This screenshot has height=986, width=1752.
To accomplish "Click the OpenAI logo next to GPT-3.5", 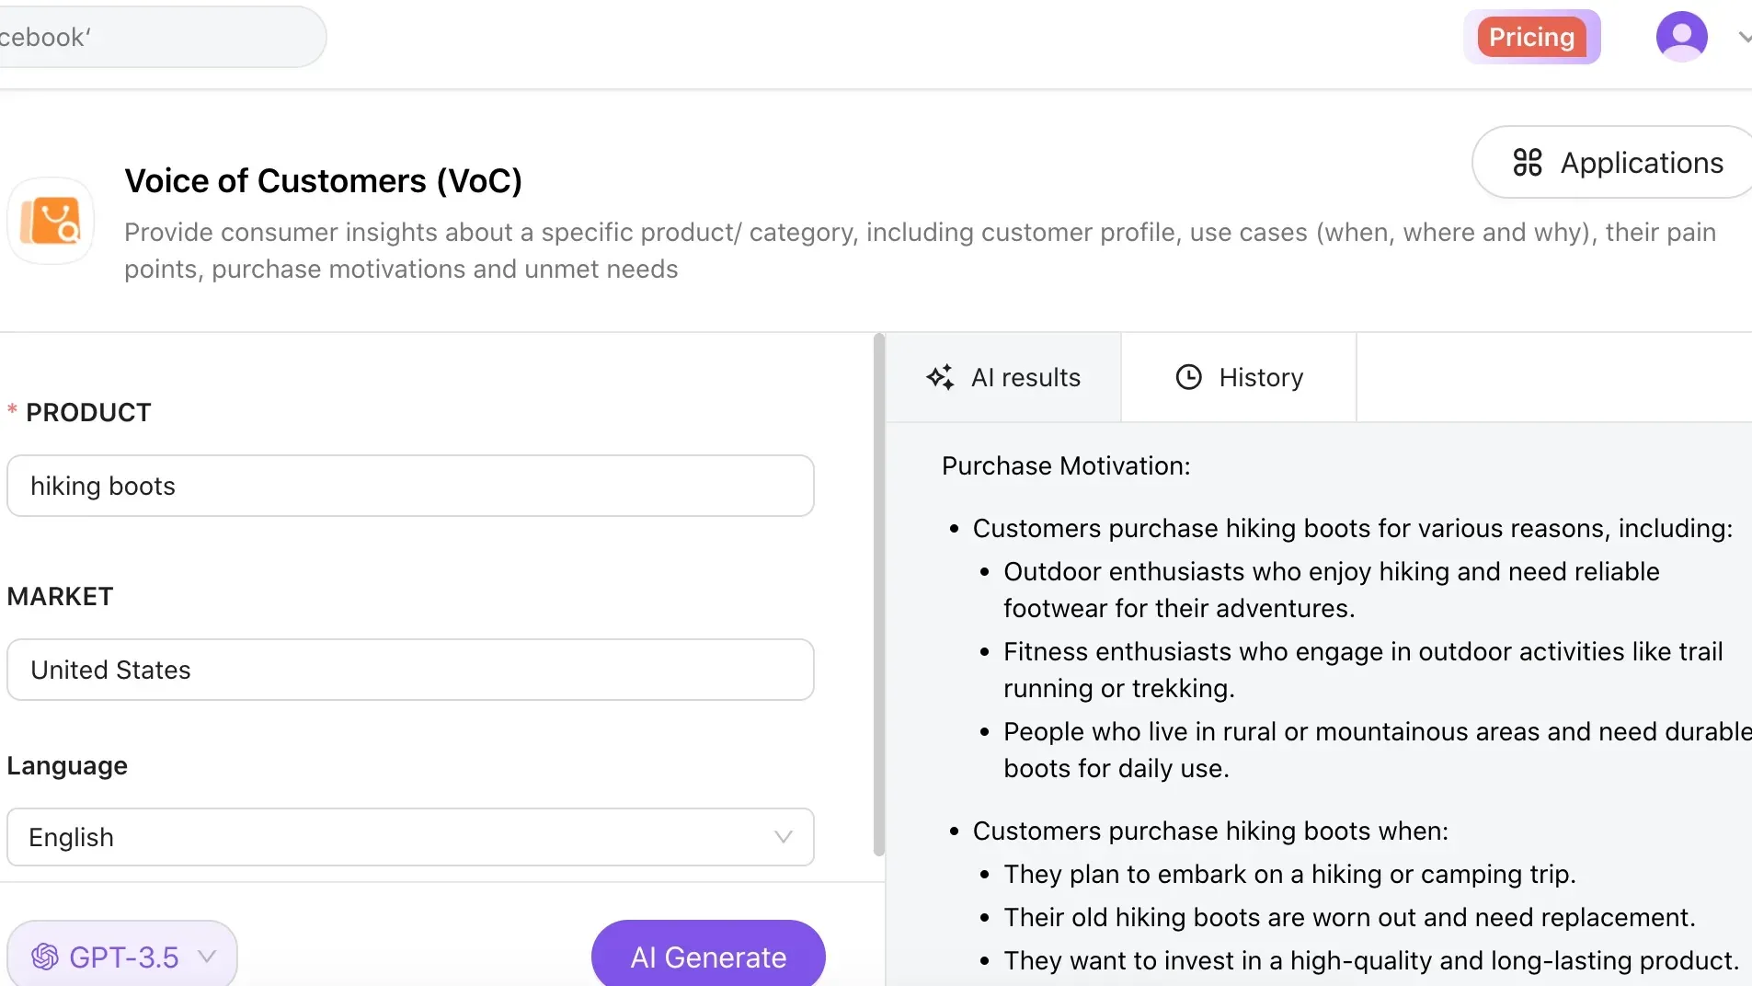I will (45, 957).
